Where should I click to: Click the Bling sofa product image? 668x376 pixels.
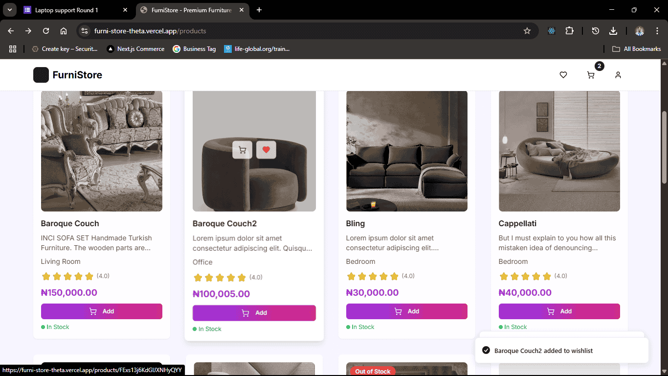[406, 151]
